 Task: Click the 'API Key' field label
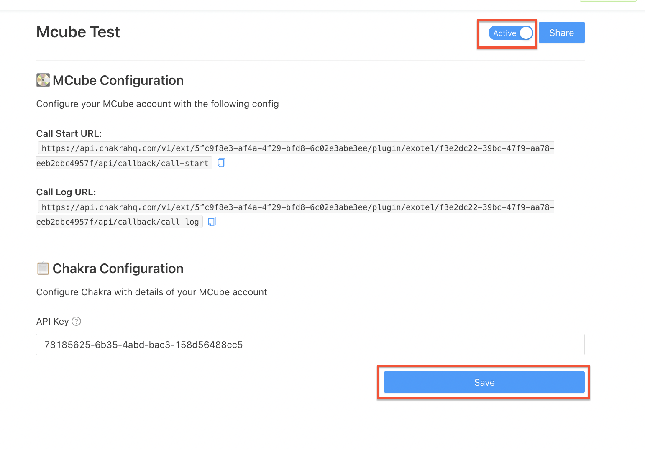tap(53, 321)
